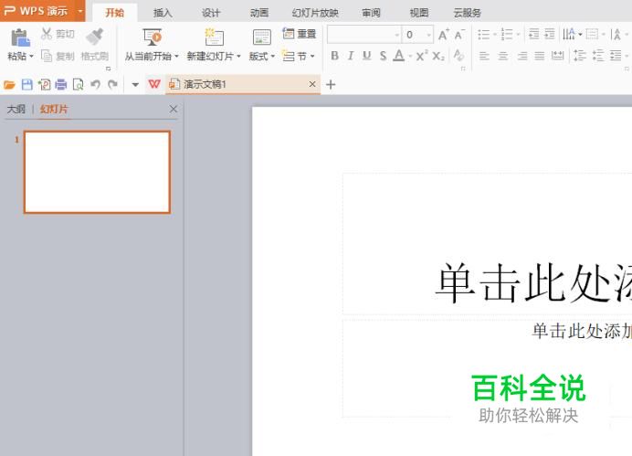Increase font size with A+ icon

coord(443,35)
